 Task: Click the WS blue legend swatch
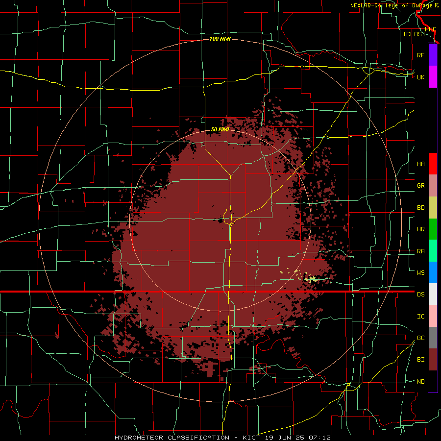[x=433, y=272]
